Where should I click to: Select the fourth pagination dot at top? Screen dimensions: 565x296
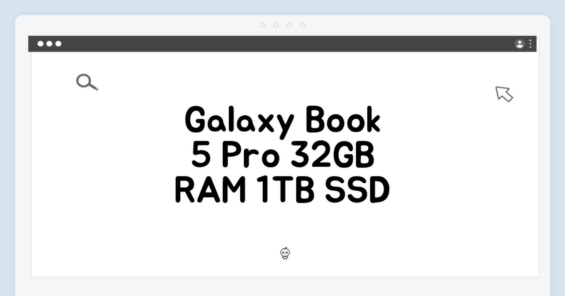303,25
